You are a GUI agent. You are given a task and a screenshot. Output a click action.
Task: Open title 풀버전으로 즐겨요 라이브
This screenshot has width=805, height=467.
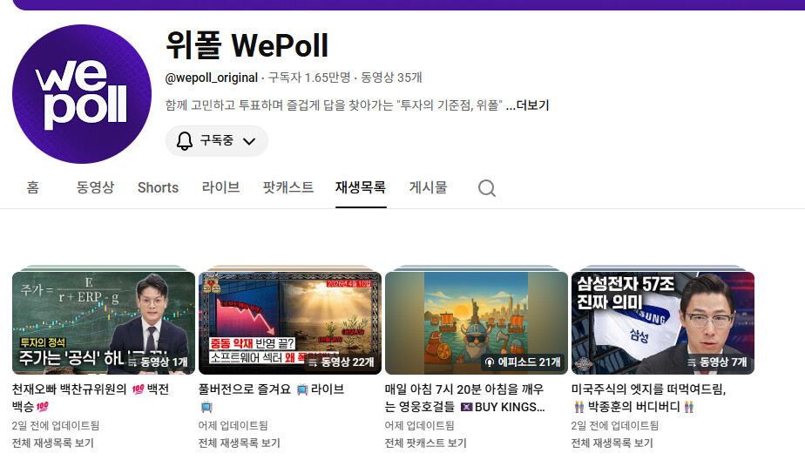271,397
